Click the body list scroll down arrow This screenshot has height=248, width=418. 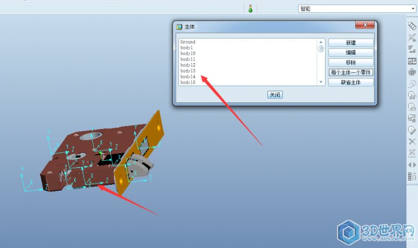[x=321, y=82]
